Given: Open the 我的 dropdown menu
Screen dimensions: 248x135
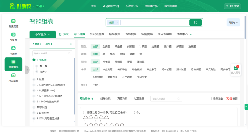Looking at the screenshot, I should 233,22.
